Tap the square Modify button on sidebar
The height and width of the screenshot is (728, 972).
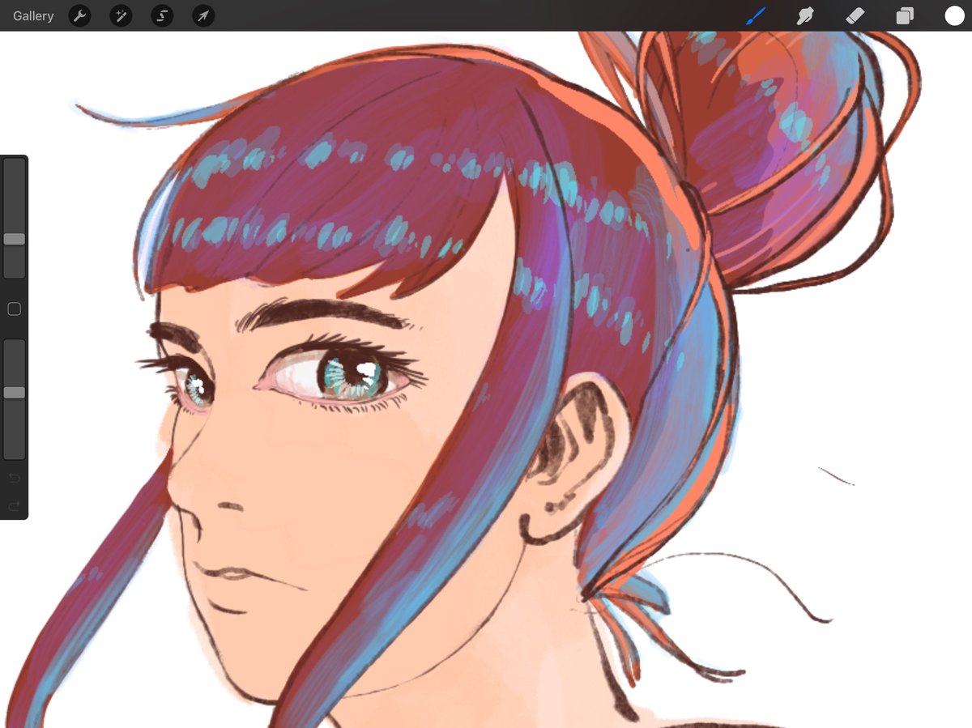pyautogui.click(x=14, y=309)
